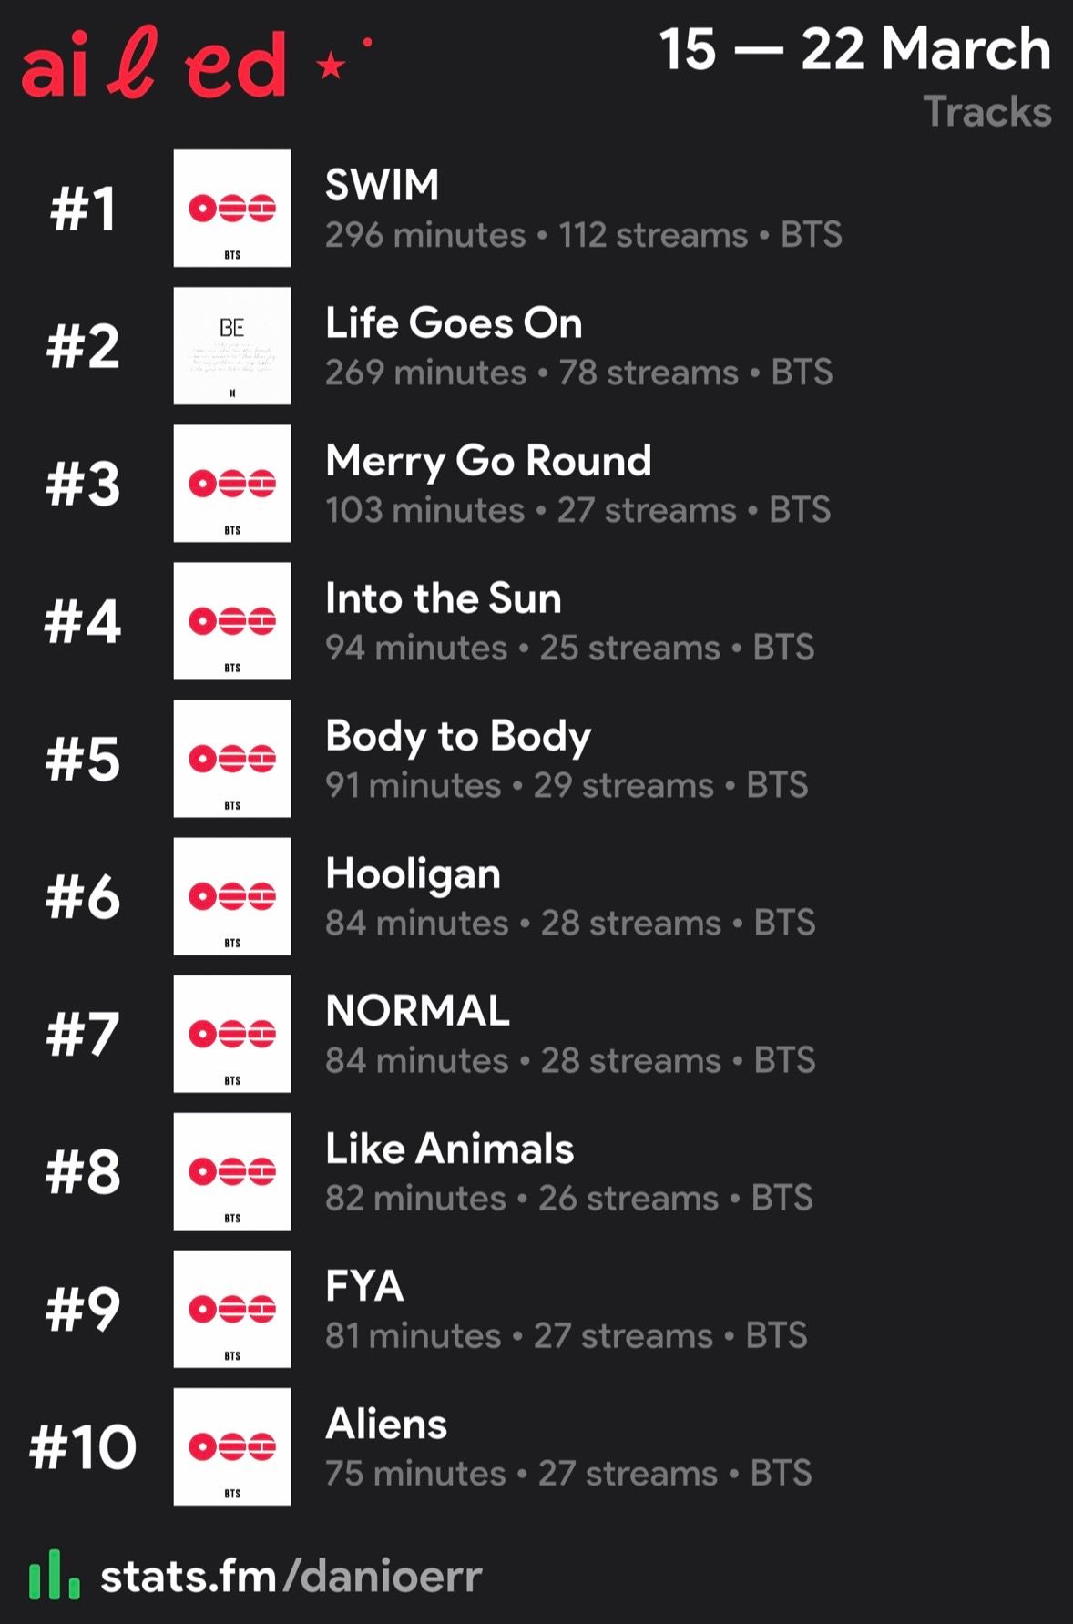Click the red stylized username at the top
The height and width of the screenshot is (1624, 1073).
click(x=154, y=63)
